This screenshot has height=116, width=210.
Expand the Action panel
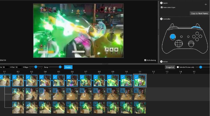161,62
